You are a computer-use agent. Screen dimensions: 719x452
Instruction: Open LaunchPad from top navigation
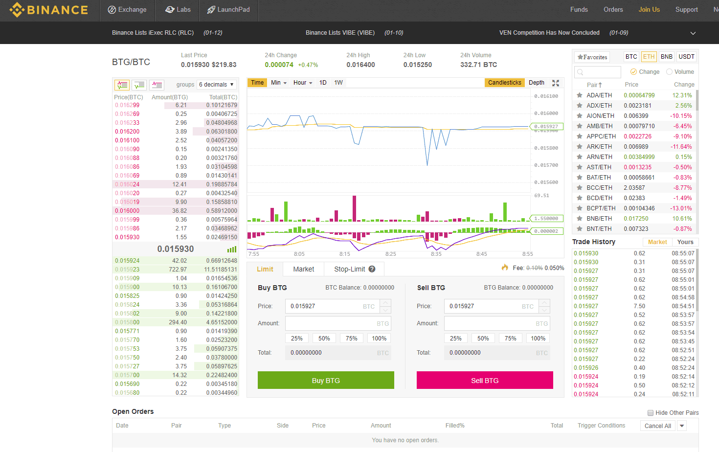pos(228,10)
